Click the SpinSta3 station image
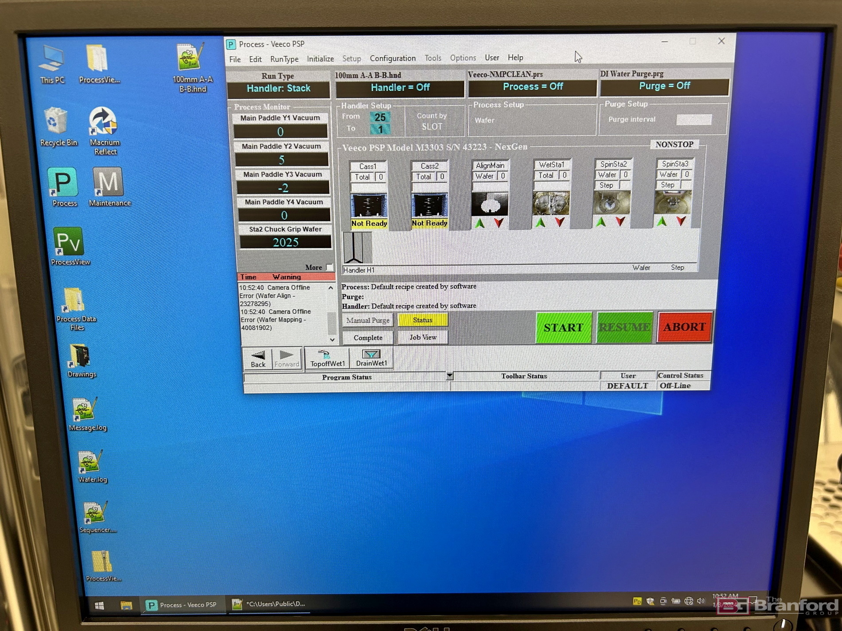 [x=673, y=202]
